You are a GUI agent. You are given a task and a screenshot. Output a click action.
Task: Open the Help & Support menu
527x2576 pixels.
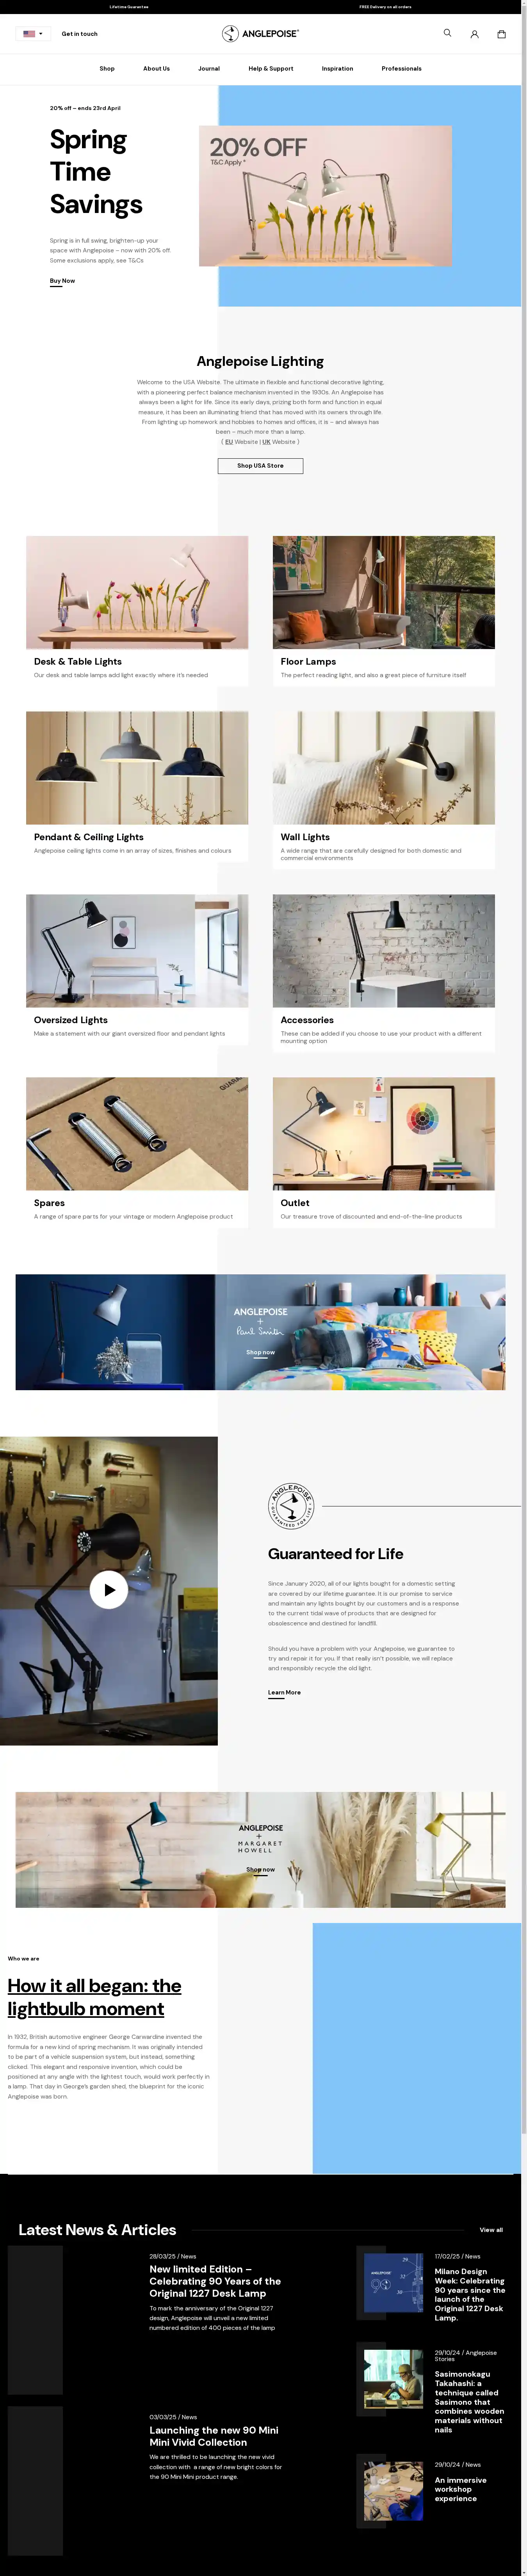pyautogui.click(x=271, y=69)
